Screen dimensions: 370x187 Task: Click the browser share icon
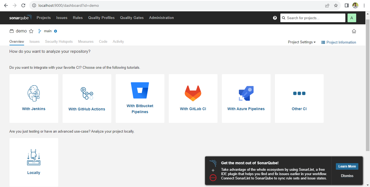pos(327,5)
